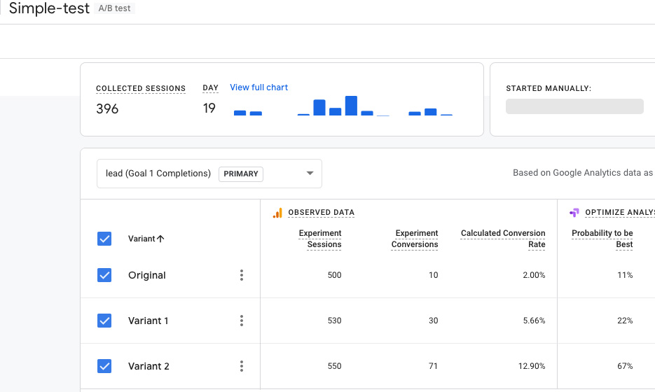Viewport: 655px width, 392px height.
Task: Uncheck the Variant 1 checkbox
Action: (104, 321)
